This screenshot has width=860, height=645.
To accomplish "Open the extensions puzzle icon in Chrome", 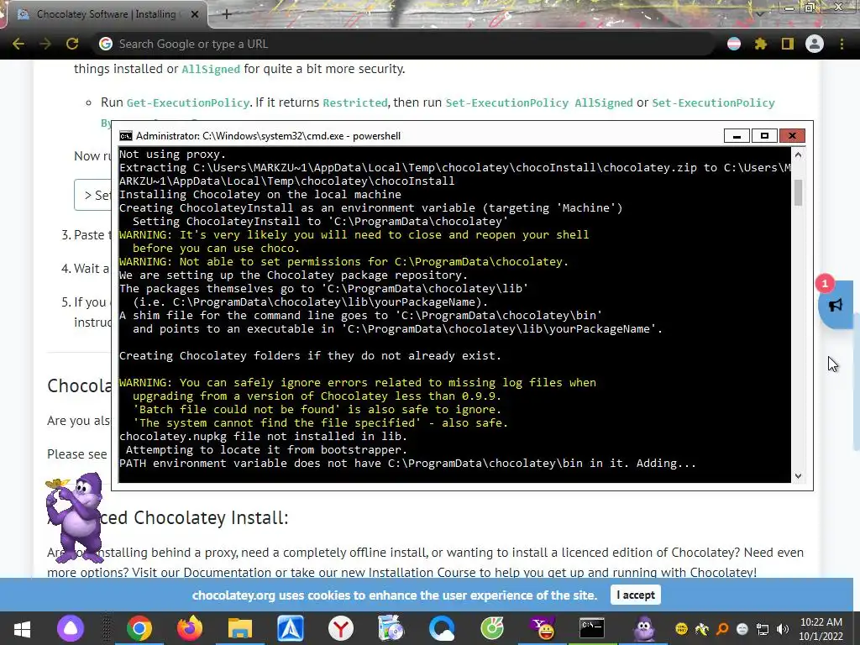I will [x=760, y=44].
